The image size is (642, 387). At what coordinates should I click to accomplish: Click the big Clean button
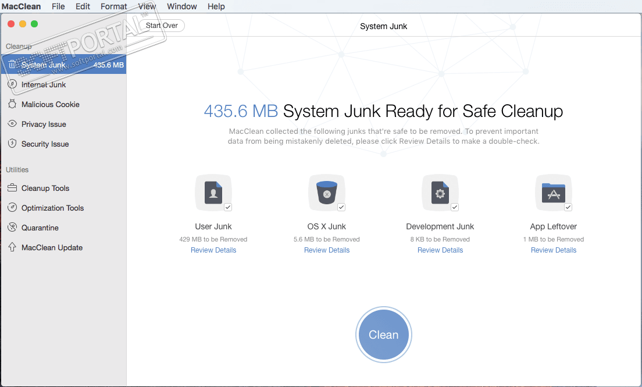click(x=384, y=335)
